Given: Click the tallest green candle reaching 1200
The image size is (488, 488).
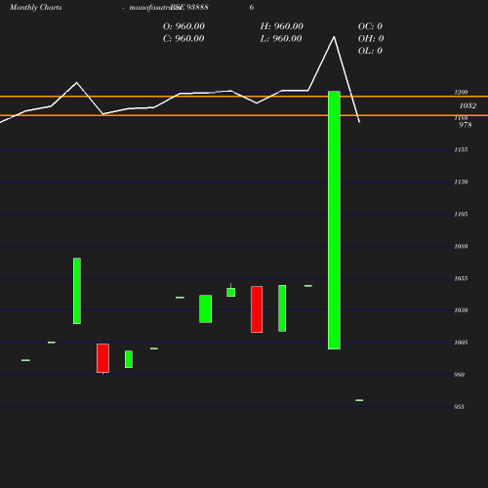Looking at the screenshot, I should [334, 221].
